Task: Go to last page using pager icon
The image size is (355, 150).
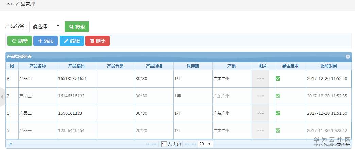Action: pos(194,144)
